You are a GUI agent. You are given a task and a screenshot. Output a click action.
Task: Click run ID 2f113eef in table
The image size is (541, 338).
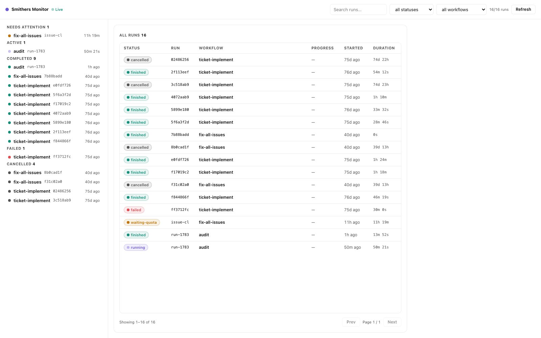point(180,72)
